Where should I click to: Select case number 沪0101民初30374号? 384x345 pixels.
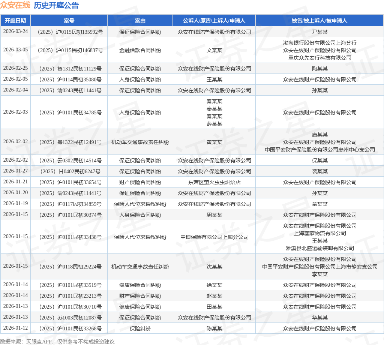tap(79, 215)
